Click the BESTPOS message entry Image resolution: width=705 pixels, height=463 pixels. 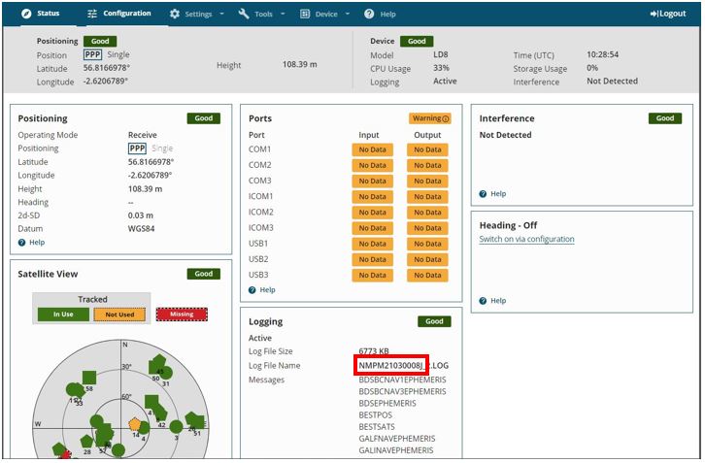point(376,415)
